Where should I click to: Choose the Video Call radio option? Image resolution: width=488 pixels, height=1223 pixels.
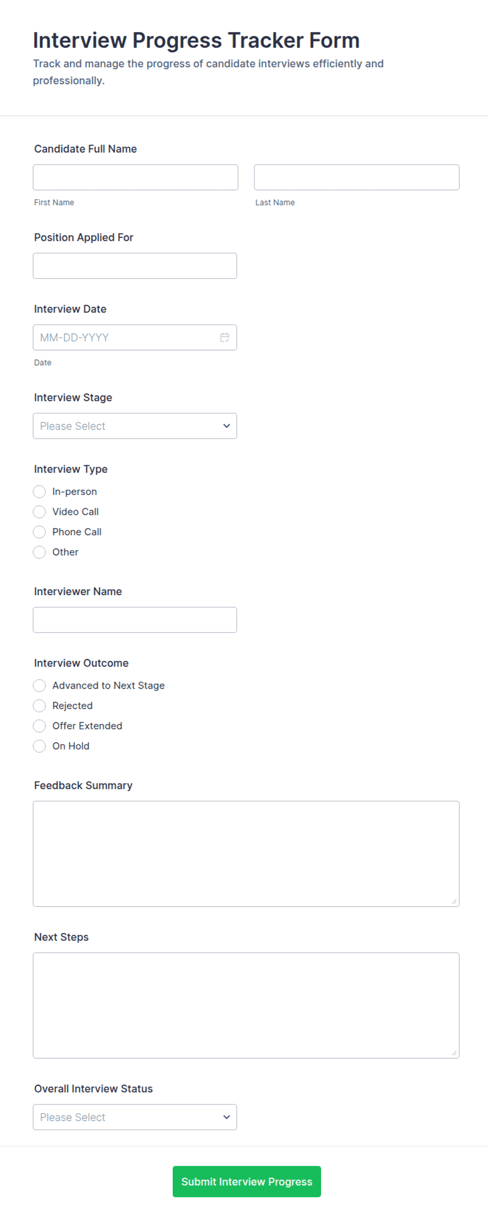click(39, 512)
